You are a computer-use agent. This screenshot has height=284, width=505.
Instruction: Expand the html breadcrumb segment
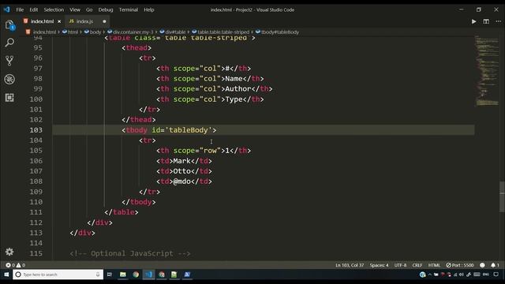[x=70, y=32]
